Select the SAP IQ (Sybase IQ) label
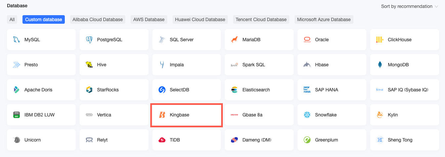The height and width of the screenshot is (157, 445). tap(408, 90)
